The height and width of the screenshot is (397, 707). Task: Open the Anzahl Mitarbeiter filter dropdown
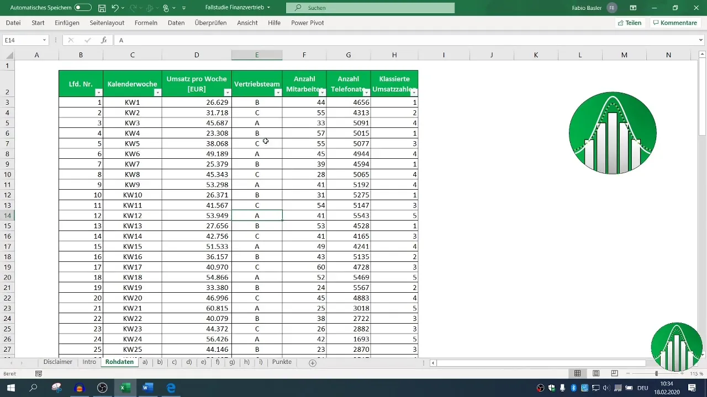tap(322, 93)
